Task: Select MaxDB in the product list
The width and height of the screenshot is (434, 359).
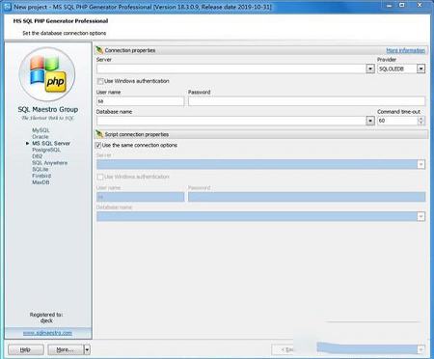Action: pyautogui.click(x=41, y=182)
